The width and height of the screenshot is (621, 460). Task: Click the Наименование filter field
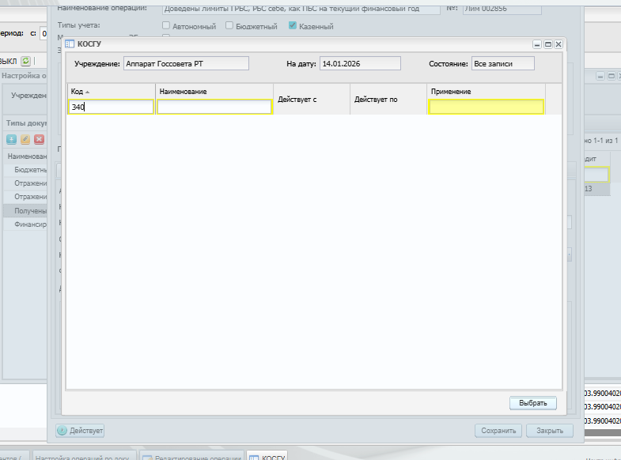click(214, 107)
